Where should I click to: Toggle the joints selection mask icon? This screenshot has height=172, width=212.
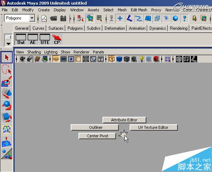[x=129, y=18]
